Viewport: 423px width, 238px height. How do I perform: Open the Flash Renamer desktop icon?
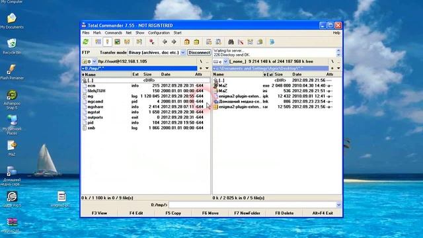[12, 72]
